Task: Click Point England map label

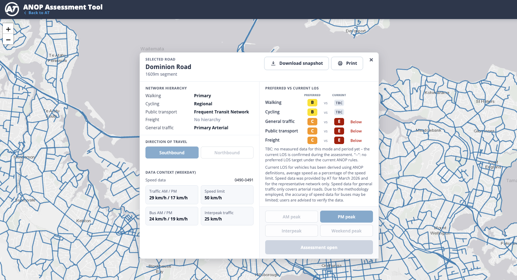Action: [493, 164]
